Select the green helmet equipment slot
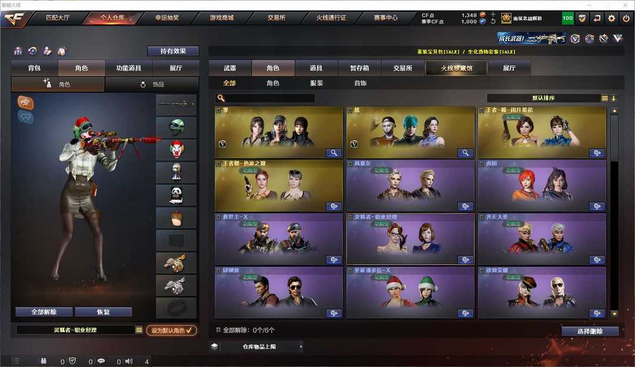 click(176, 127)
